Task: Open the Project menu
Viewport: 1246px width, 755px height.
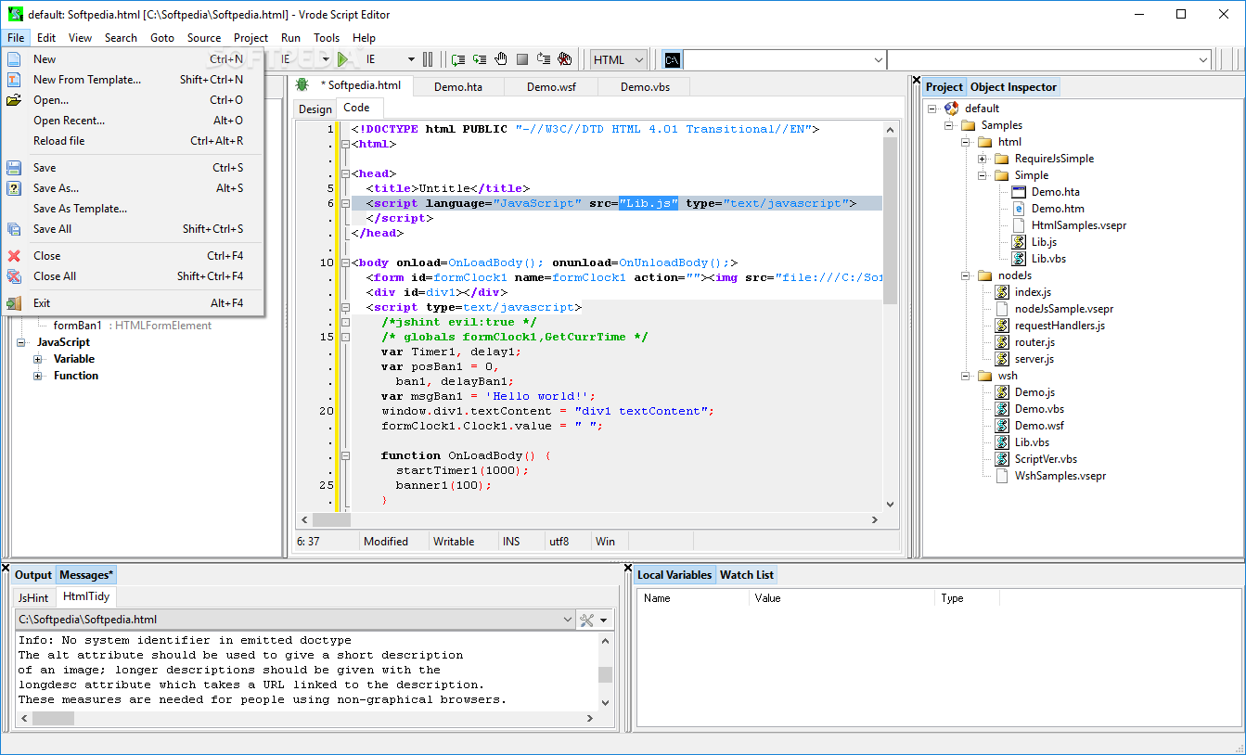Action: pyautogui.click(x=250, y=38)
